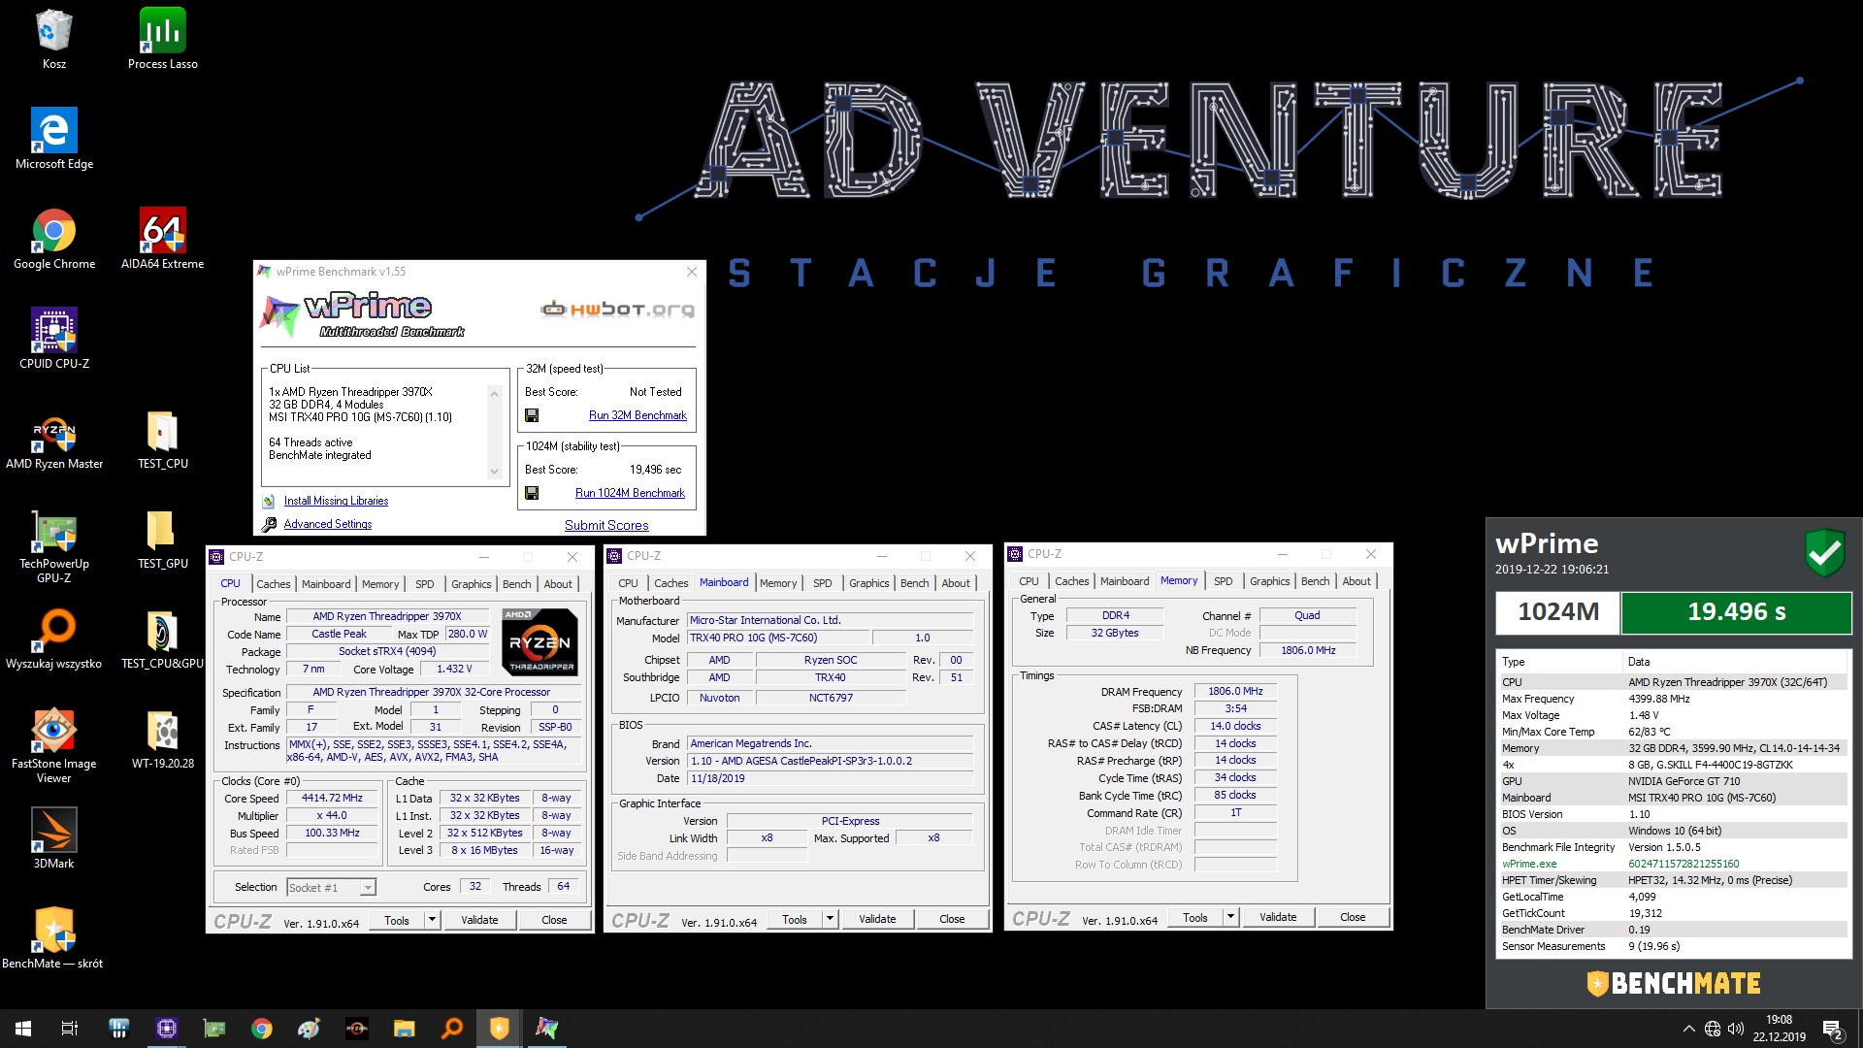This screenshot has height=1048, width=1863.
Task: Open Tools dropdown arrow in Mainboard window
Action: 830,919
